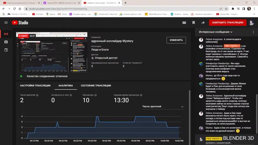Click help icon next to Активность в чате
This screenshot has width=258, height=145.
click(x=71, y=95)
